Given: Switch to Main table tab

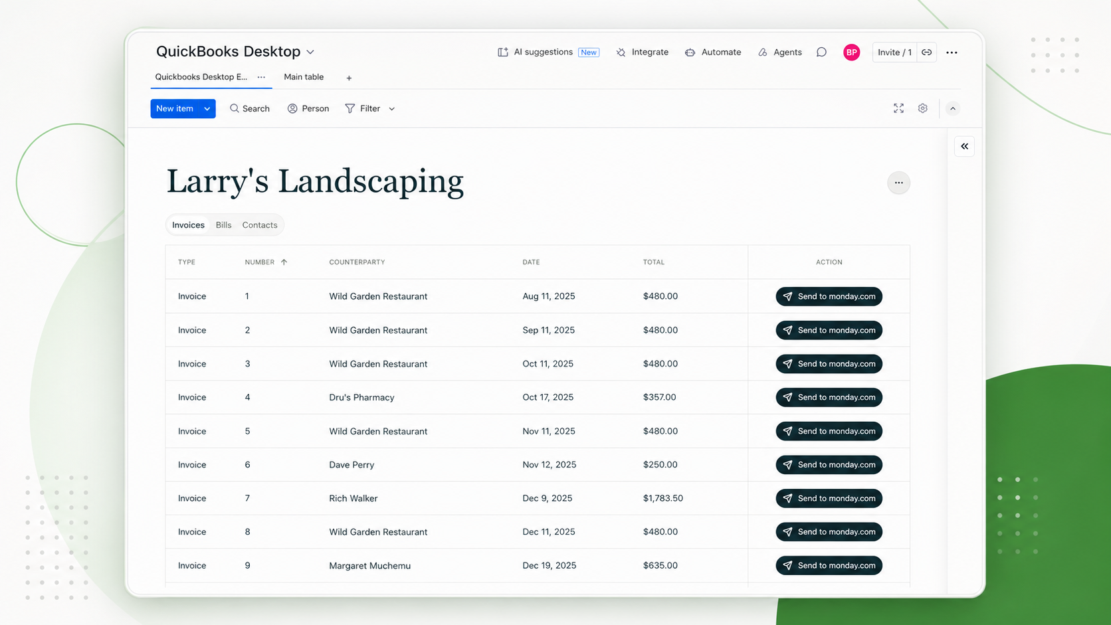Looking at the screenshot, I should [304, 77].
